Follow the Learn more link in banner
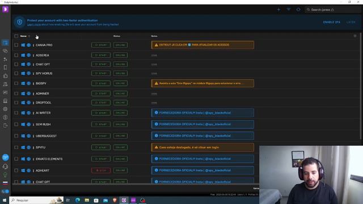The width and height of the screenshot is (363, 204). 34,24
